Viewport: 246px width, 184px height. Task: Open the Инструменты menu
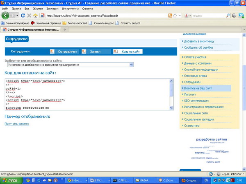70,9
